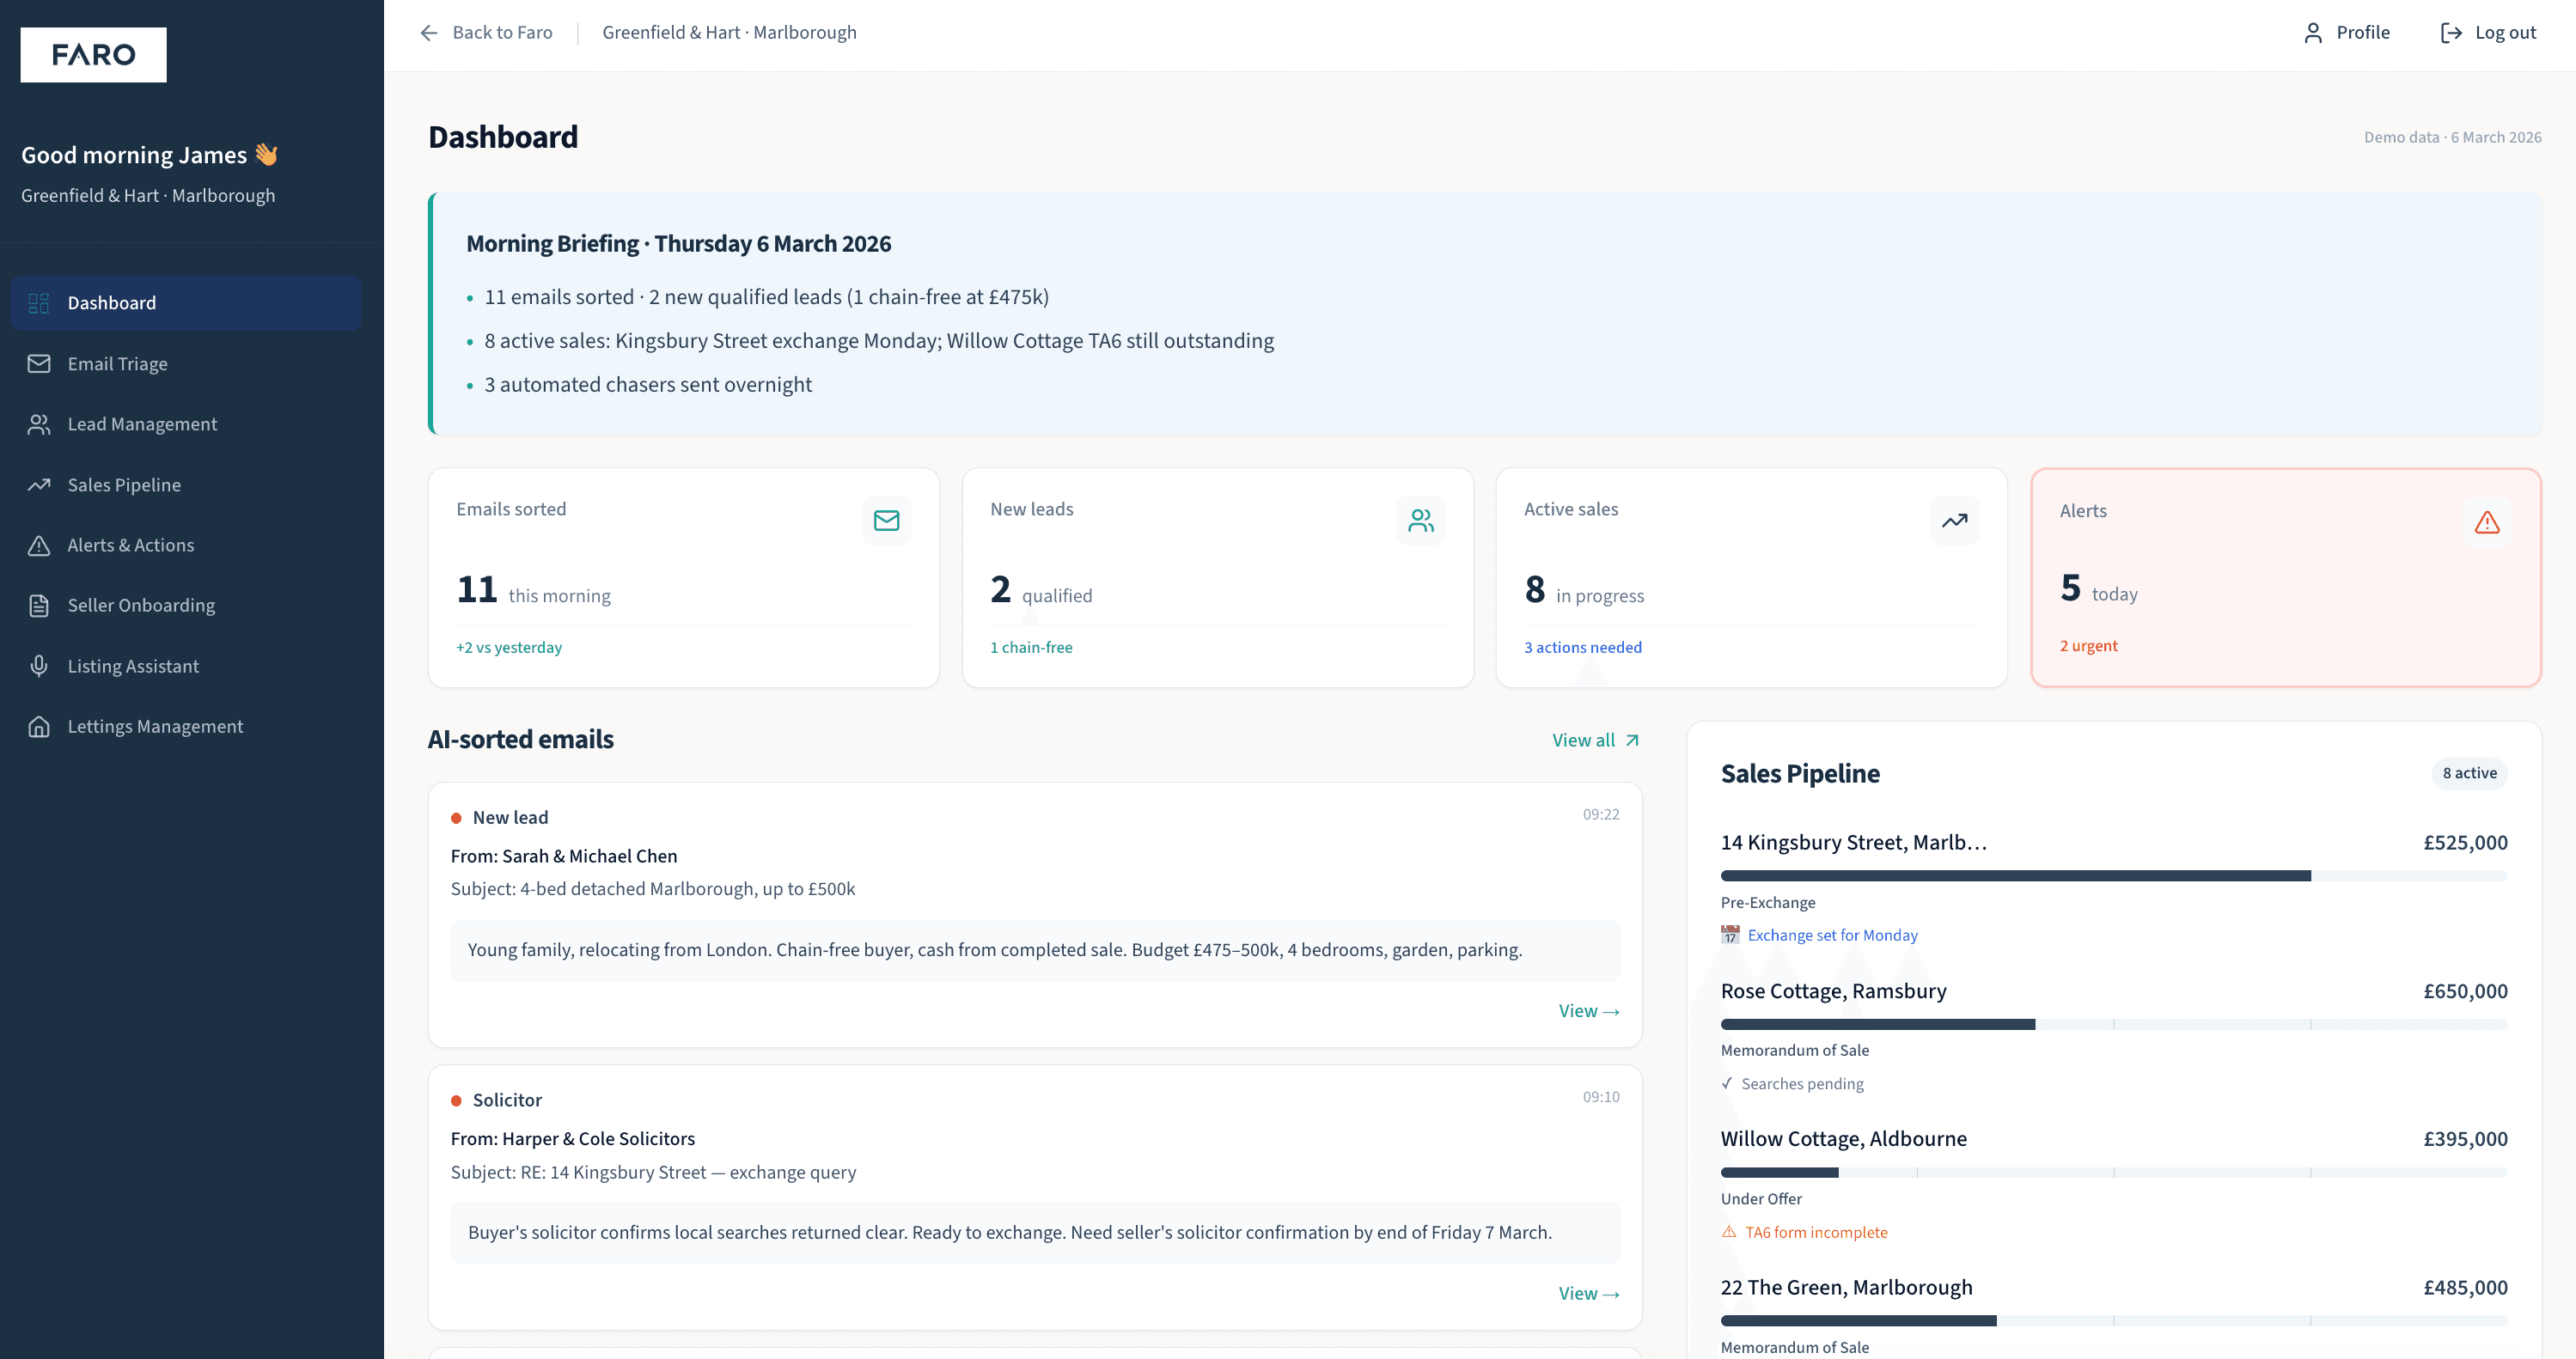This screenshot has width=2576, height=1359.
Task: Click the alert triangle icon on the Alerts card
Action: [x=2487, y=521]
